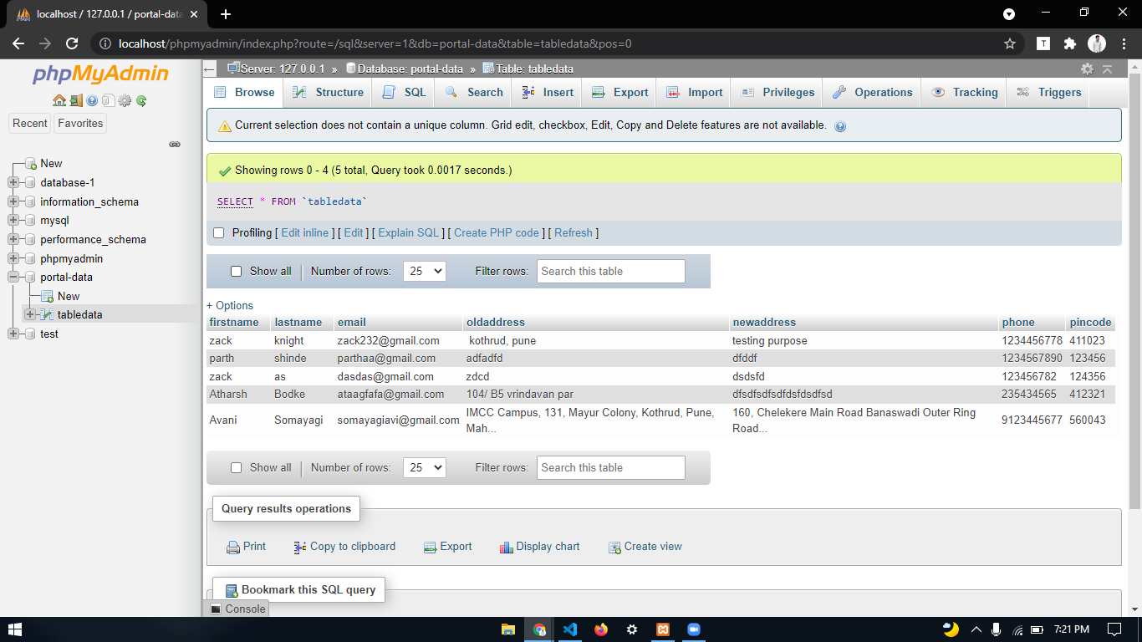The width and height of the screenshot is (1142, 642).
Task: Open the Operations tab
Action: coord(873,93)
